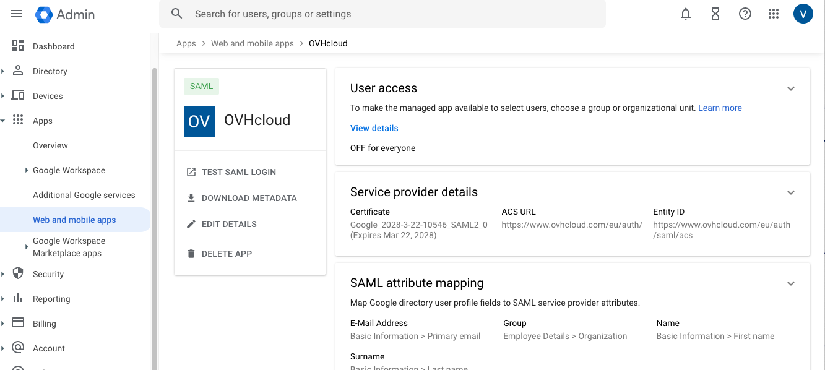Collapse the Service provider details section
Image resolution: width=825 pixels, height=370 pixels.
pos(790,192)
